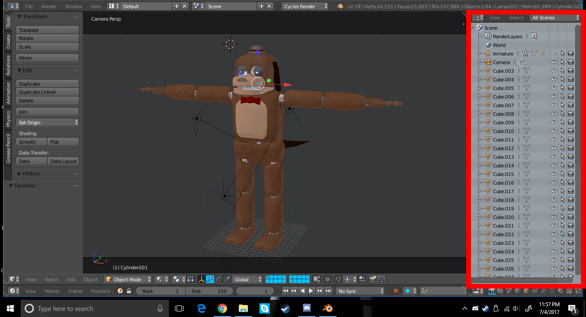586x317 pixels.
Task: Toggle renderability camera icon for Armature
Action: [570, 53]
